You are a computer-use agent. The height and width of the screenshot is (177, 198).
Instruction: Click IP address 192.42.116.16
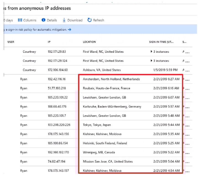[57, 79]
